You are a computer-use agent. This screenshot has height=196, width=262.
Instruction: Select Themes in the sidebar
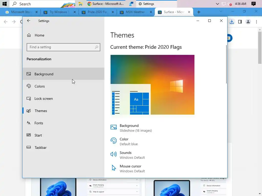pos(63,111)
